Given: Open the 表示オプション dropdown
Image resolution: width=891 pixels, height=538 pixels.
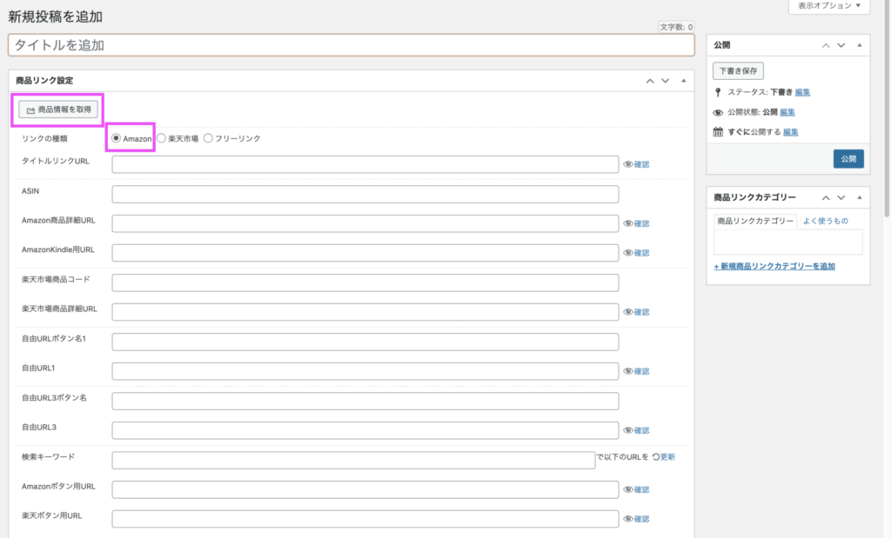Looking at the screenshot, I should point(829,6).
